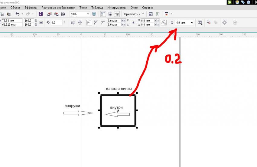Image resolution: width=257 pixels, height=167 pixels.
Task: Click the rotation angle input field
Action: tap(56, 23)
